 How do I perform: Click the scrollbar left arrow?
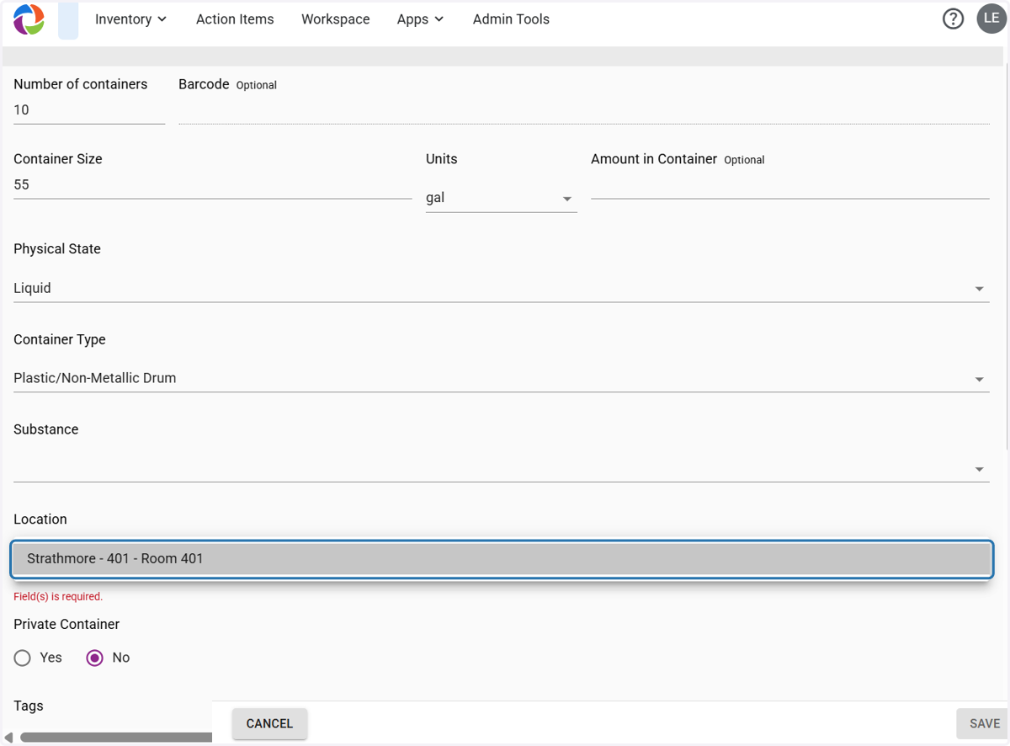pos(8,738)
